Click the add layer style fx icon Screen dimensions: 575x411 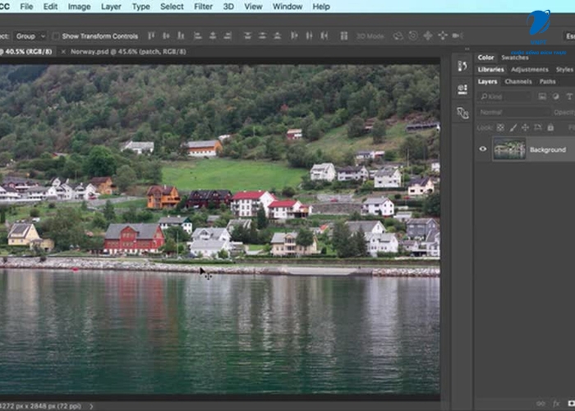click(x=556, y=404)
